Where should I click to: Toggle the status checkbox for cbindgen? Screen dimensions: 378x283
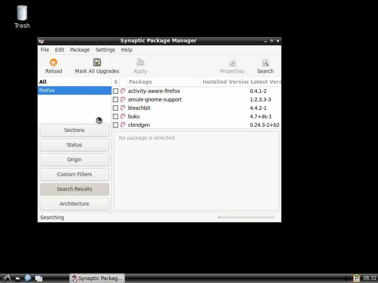(116, 125)
